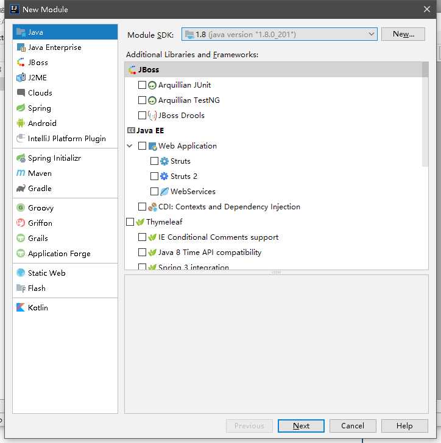
Task: Choose the Java Enterprise icon
Action: pyautogui.click(x=21, y=47)
